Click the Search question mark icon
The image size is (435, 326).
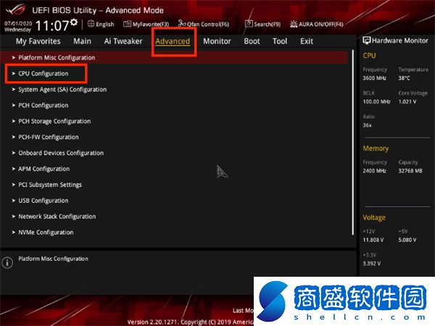(249, 24)
